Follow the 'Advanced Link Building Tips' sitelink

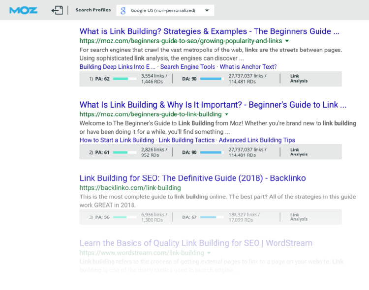257,140
